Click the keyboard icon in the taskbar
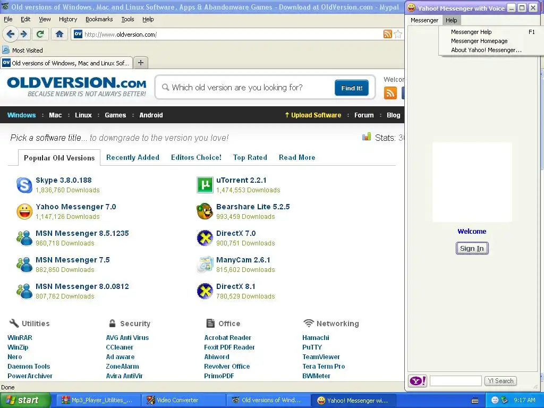This screenshot has width=544, height=408. [475, 401]
